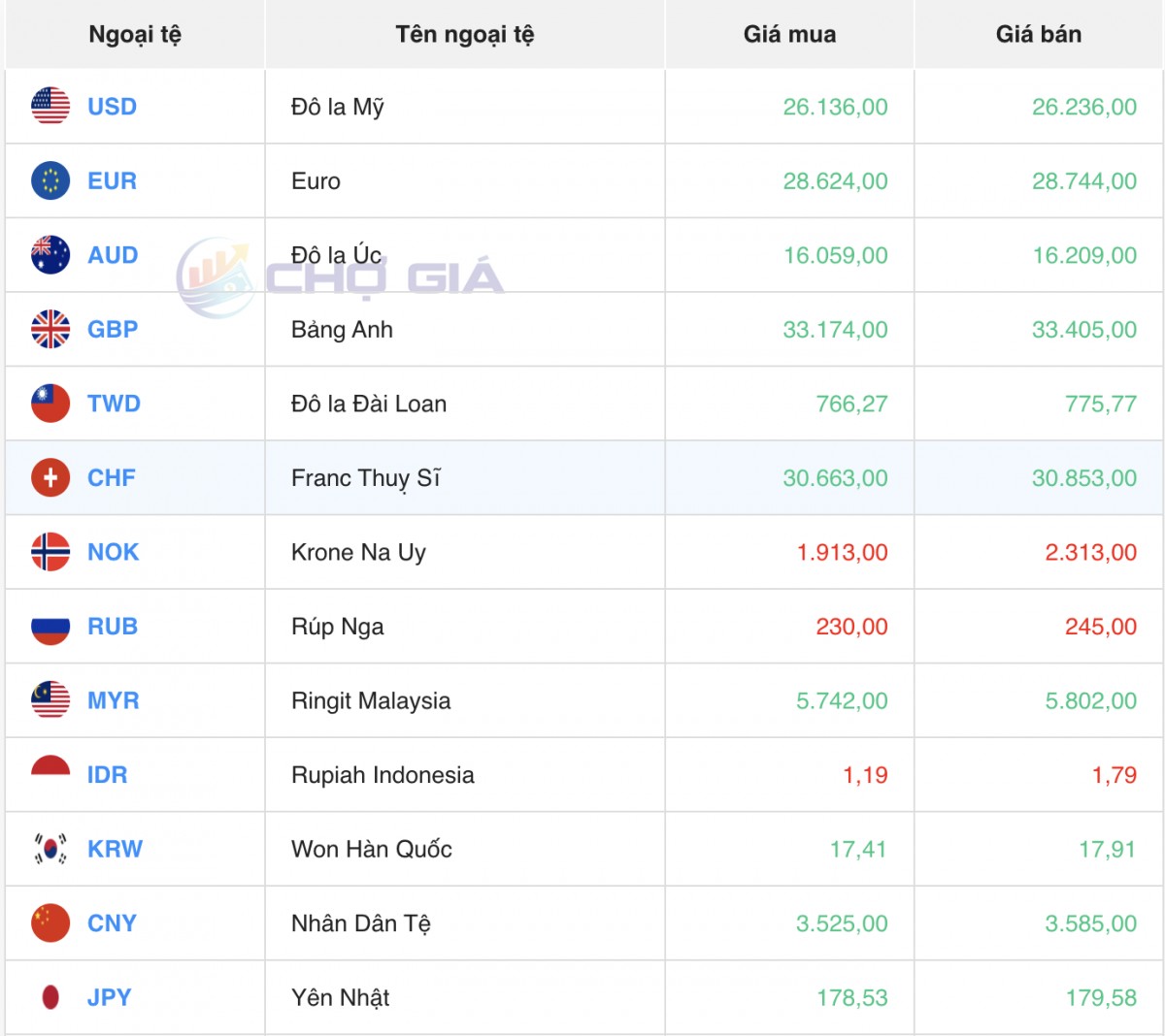Click the Swiss flag icon
1165x1036 pixels.
50,478
